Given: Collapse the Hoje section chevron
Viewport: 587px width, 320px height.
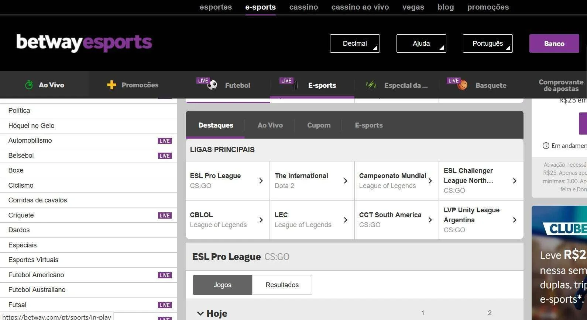Looking at the screenshot, I should click(x=200, y=314).
